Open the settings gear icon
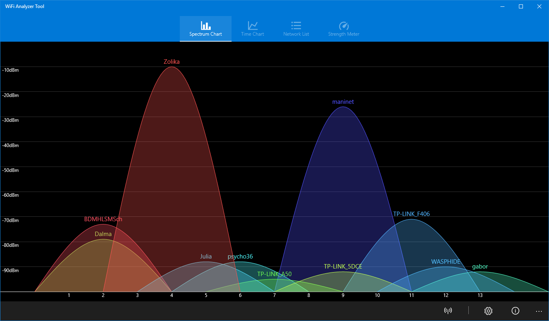Image resolution: width=549 pixels, height=321 pixels. click(x=488, y=311)
